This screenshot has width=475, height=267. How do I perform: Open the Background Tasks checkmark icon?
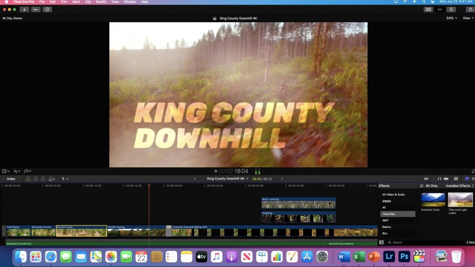pos(47,9)
